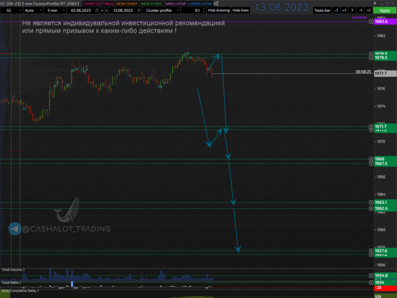Remove the 1983.6 purple level line
The image size is (397, 298).
371,21
